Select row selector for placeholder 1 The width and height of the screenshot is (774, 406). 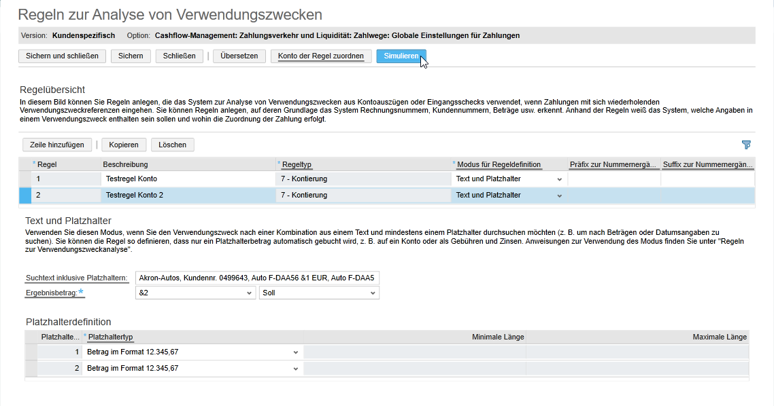(31, 352)
